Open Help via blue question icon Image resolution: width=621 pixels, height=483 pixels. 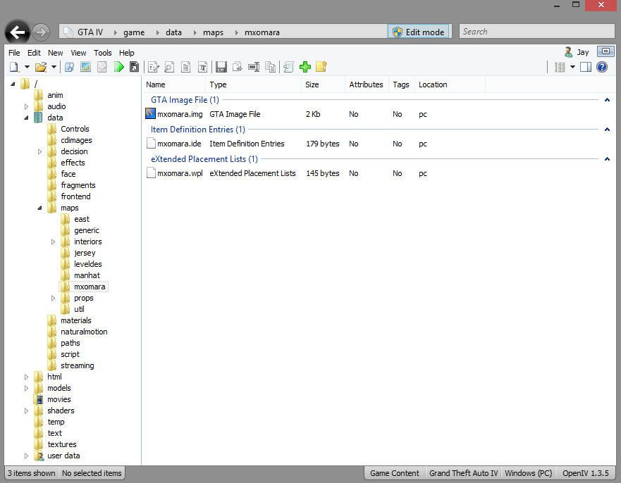tap(601, 68)
